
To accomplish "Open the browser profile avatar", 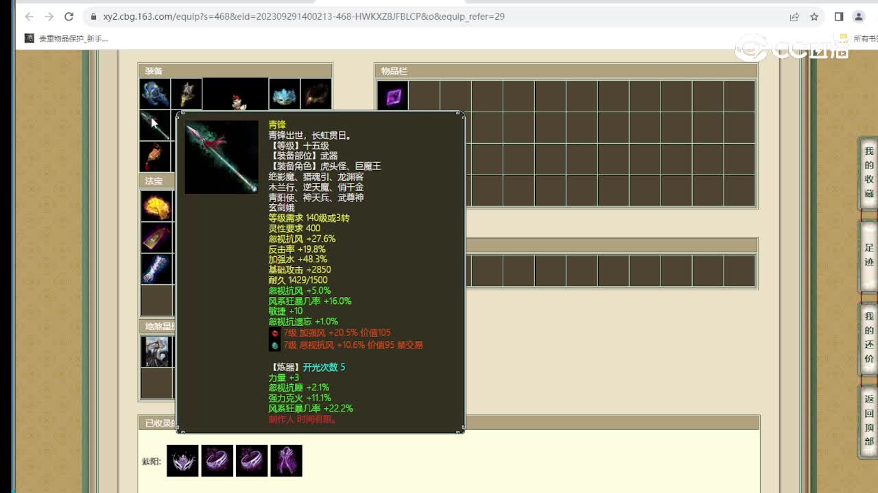I will tap(858, 16).
